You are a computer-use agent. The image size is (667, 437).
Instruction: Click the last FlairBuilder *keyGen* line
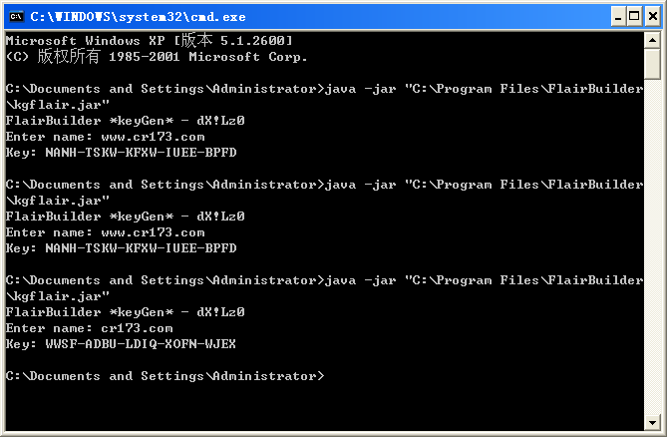125,312
